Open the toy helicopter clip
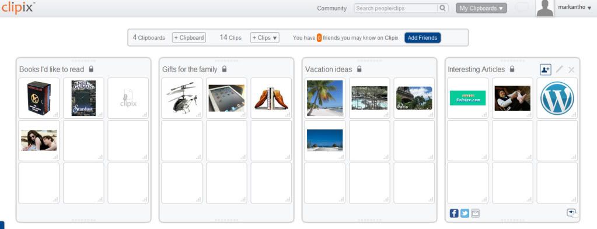This screenshot has height=229, width=597. point(181,98)
